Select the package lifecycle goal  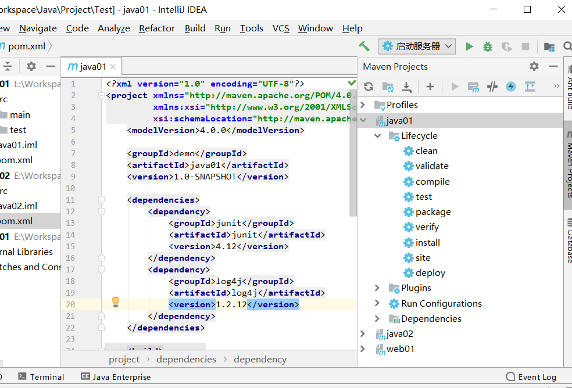(433, 212)
